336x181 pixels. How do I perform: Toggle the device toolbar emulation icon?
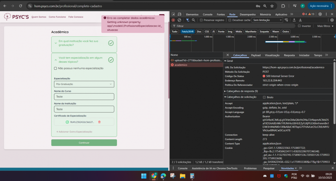[180, 14]
